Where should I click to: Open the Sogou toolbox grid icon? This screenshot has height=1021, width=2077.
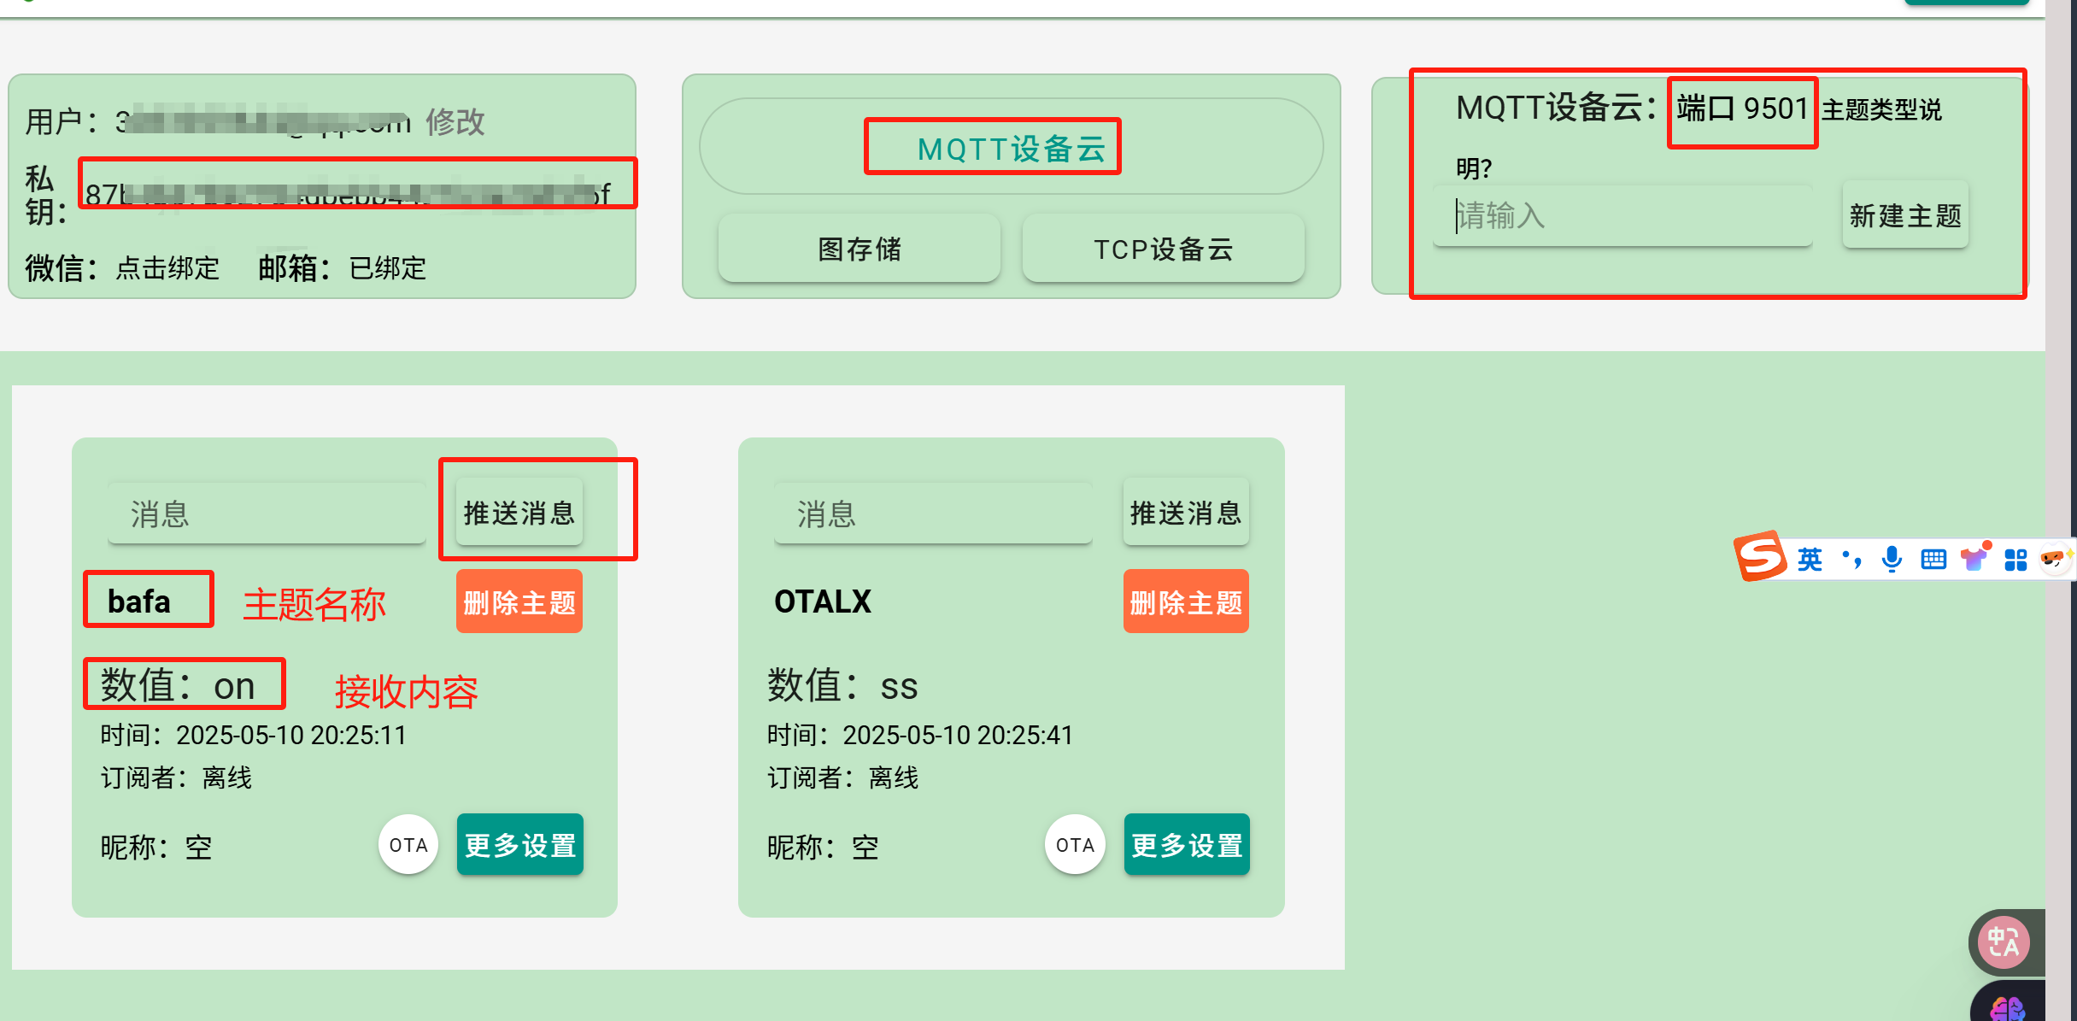coord(2015,560)
